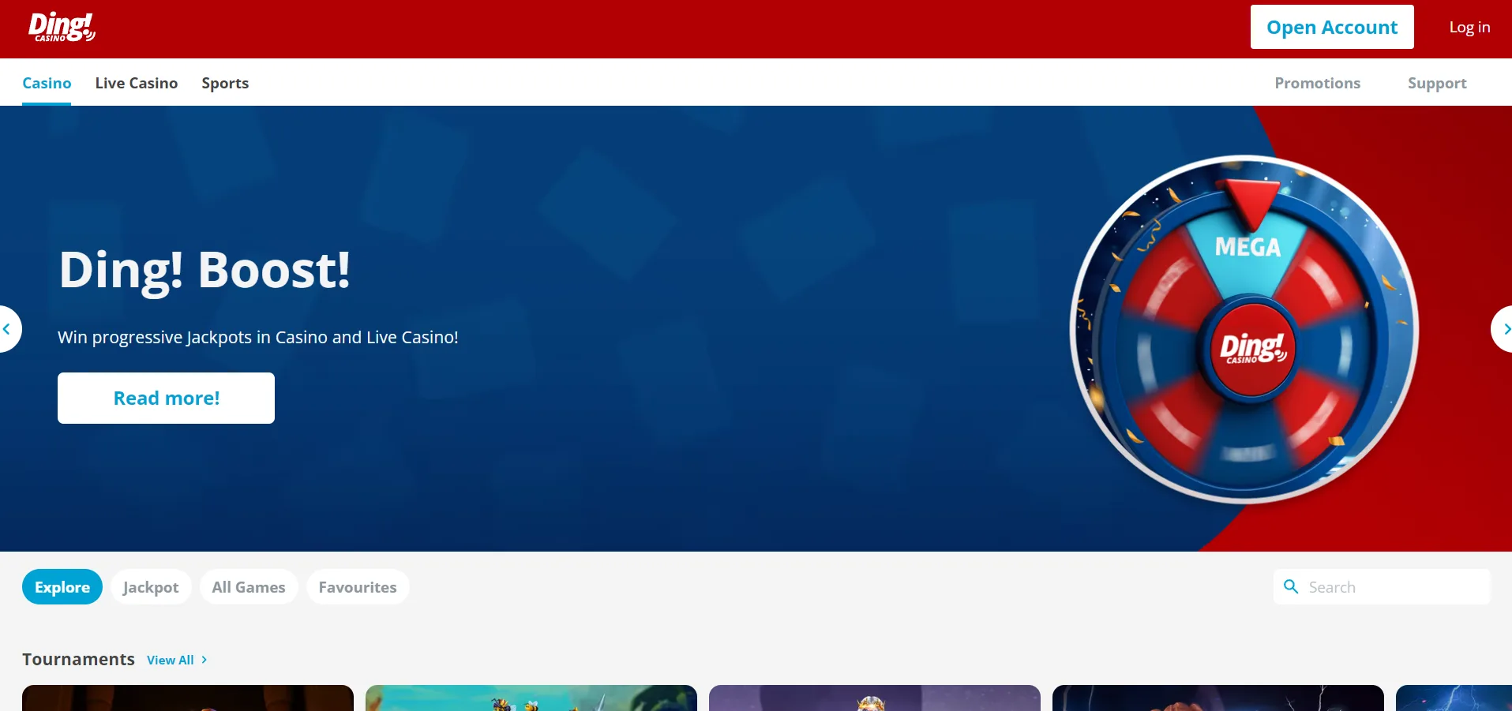1512x711 pixels.
Task: Click the Ding! wheel center button
Action: coord(1252,348)
